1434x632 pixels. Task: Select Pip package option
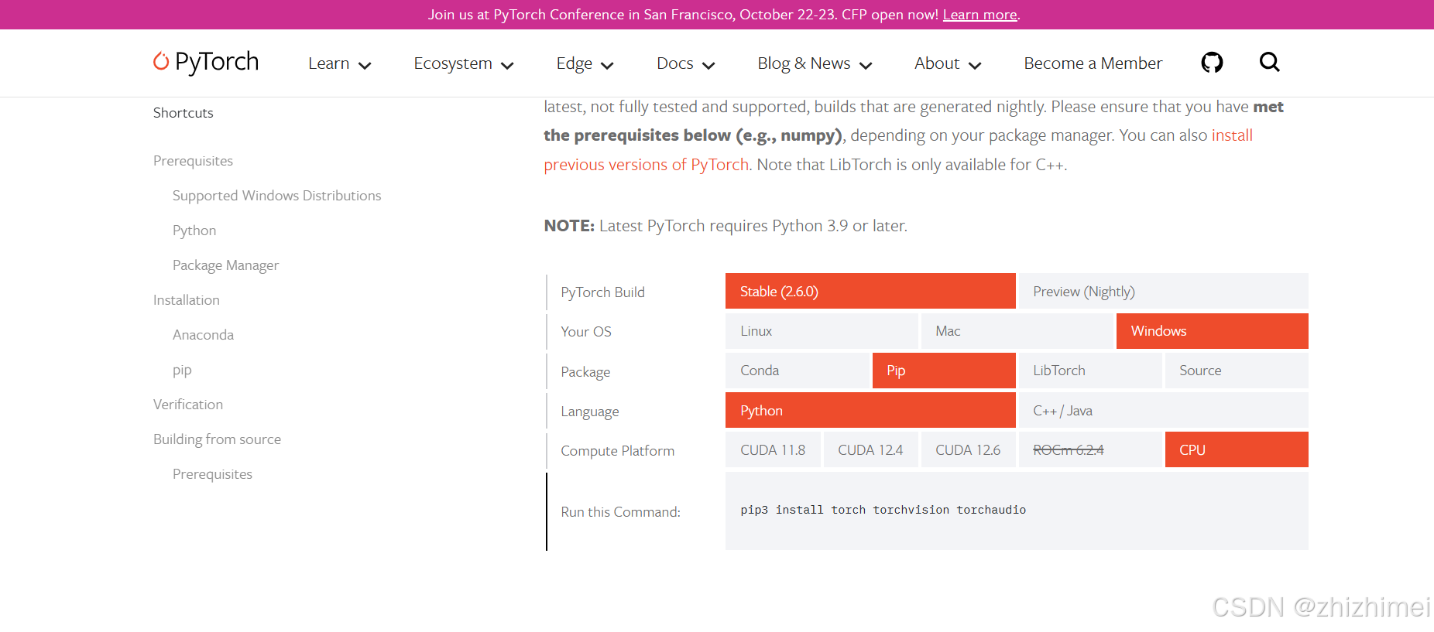(944, 371)
